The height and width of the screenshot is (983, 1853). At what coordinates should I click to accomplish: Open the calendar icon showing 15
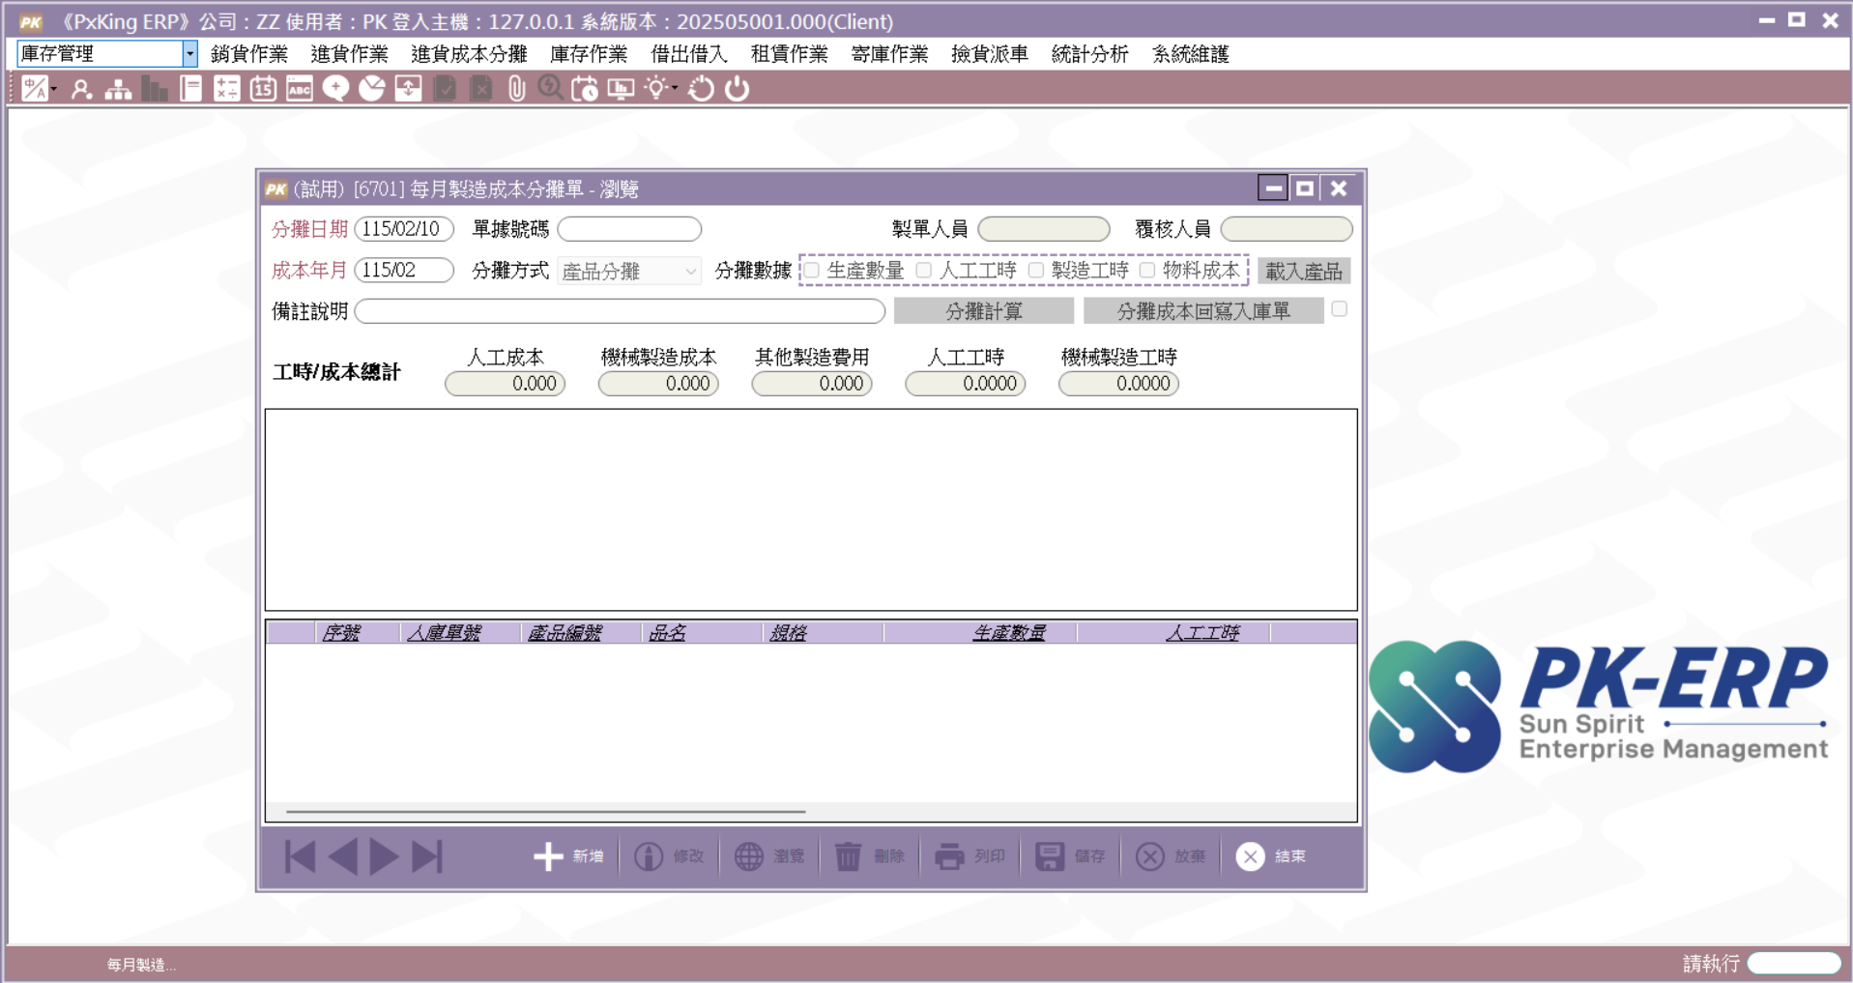[x=263, y=89]
